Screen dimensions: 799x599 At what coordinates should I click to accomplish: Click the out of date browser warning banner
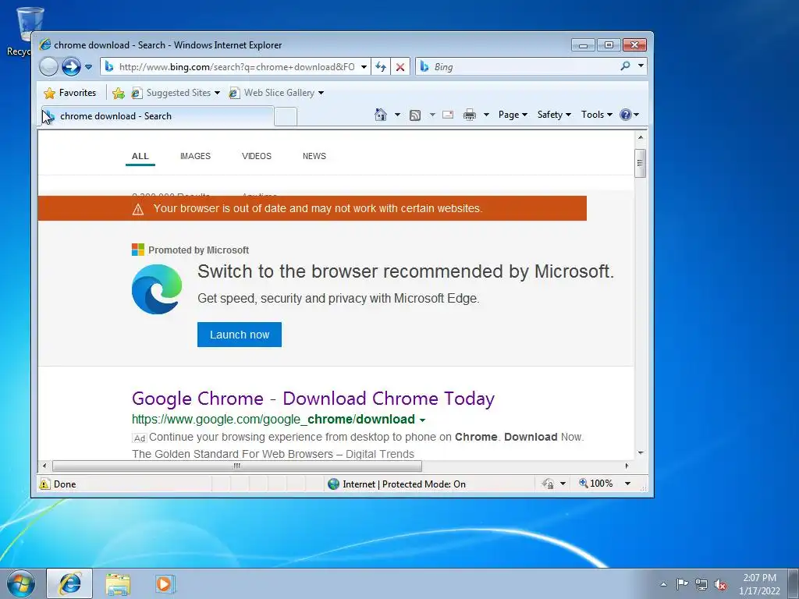(312, 208)
